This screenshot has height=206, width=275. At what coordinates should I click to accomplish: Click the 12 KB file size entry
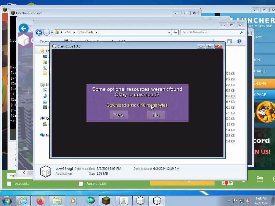[x=230, y=124]
